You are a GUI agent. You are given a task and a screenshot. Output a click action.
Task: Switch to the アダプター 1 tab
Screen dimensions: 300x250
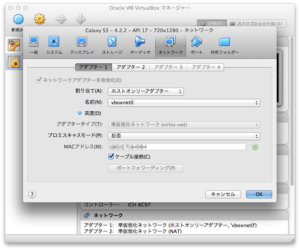click(93, 67)
